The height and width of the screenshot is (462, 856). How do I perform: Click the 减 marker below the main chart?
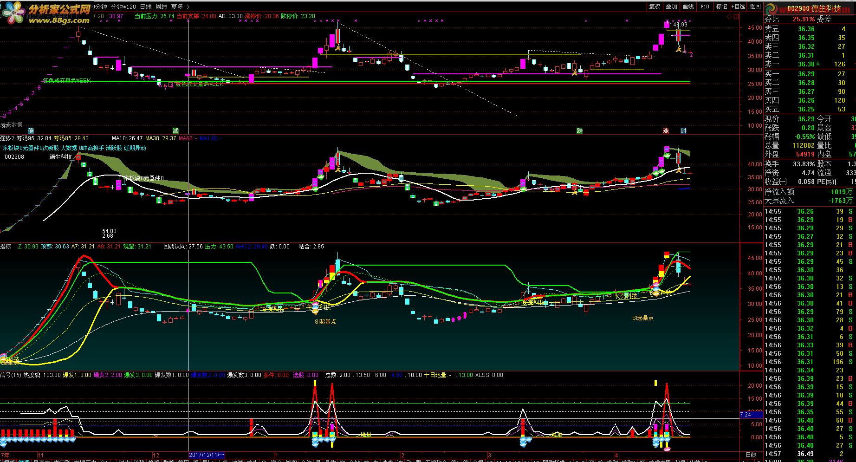pos(175,130)
